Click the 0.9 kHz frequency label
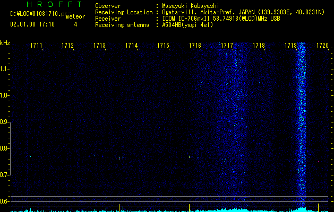This screenshot has width=334, height=212. [x=4, y=122]
